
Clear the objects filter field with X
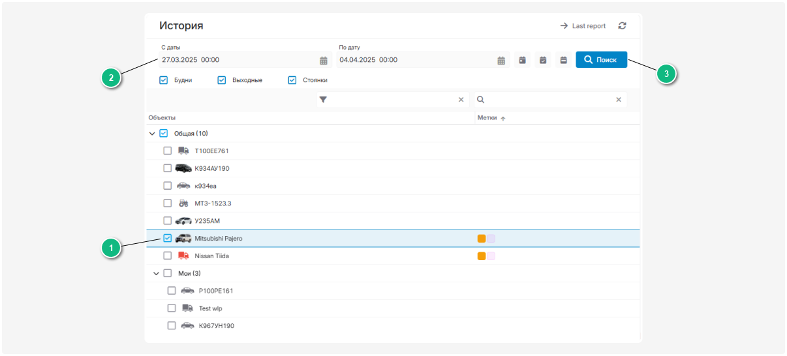(x=461, y=100)
